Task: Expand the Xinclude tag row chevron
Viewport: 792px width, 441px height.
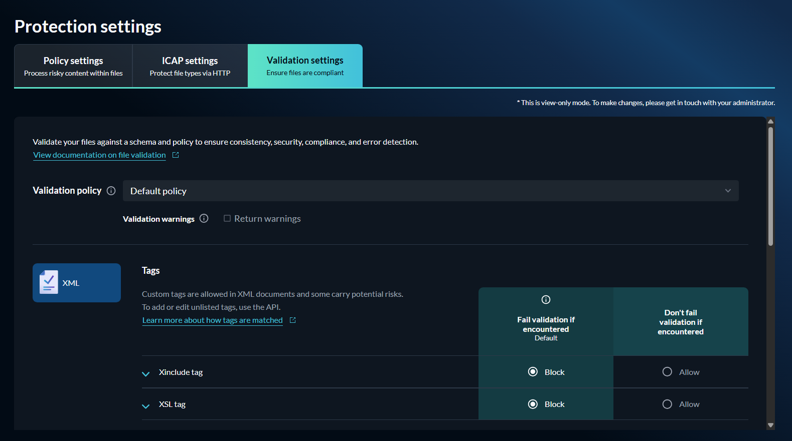Action: click(x=146, y=373)
